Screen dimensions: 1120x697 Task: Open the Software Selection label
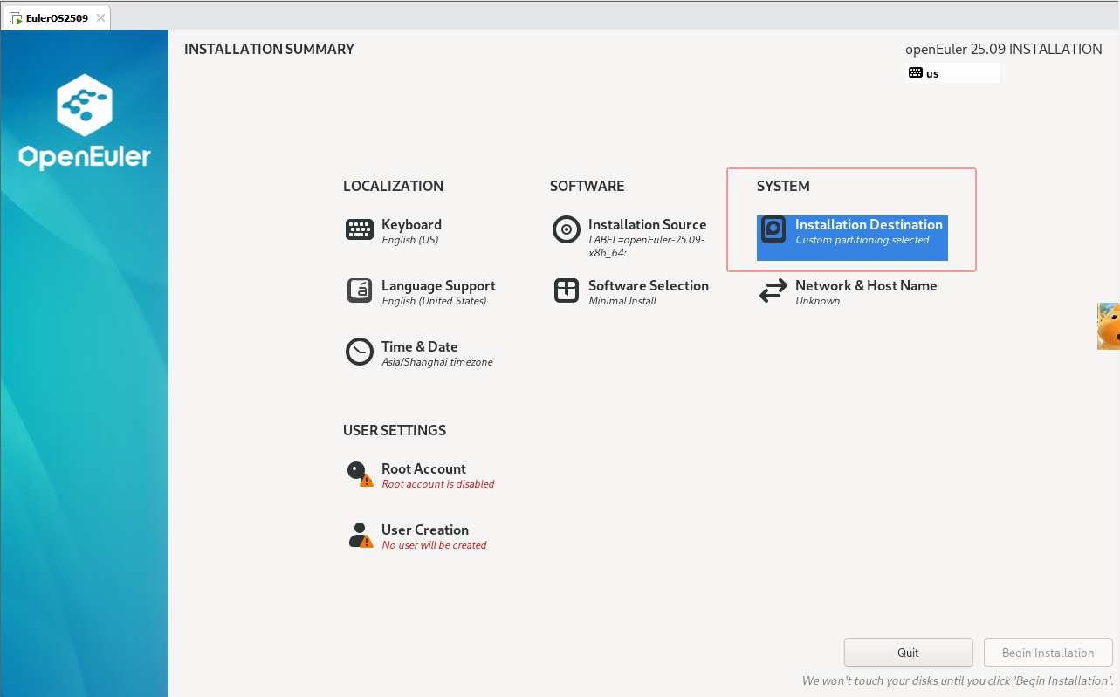pyautogui.click(x=649, y=286)
